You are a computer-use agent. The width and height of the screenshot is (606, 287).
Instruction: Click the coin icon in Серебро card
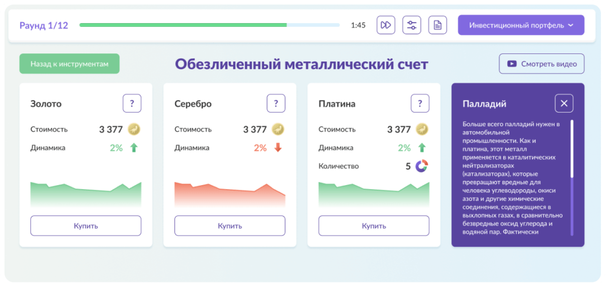(278, 130)
